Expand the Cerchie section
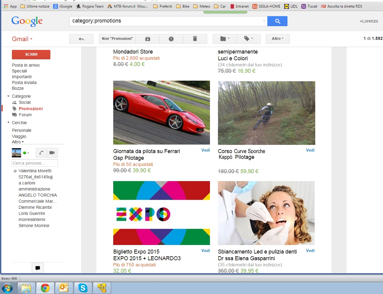 click(8, 122)
